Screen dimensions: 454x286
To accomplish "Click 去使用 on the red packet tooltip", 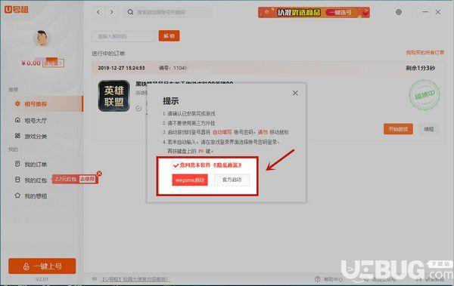I will coord(87,179).
